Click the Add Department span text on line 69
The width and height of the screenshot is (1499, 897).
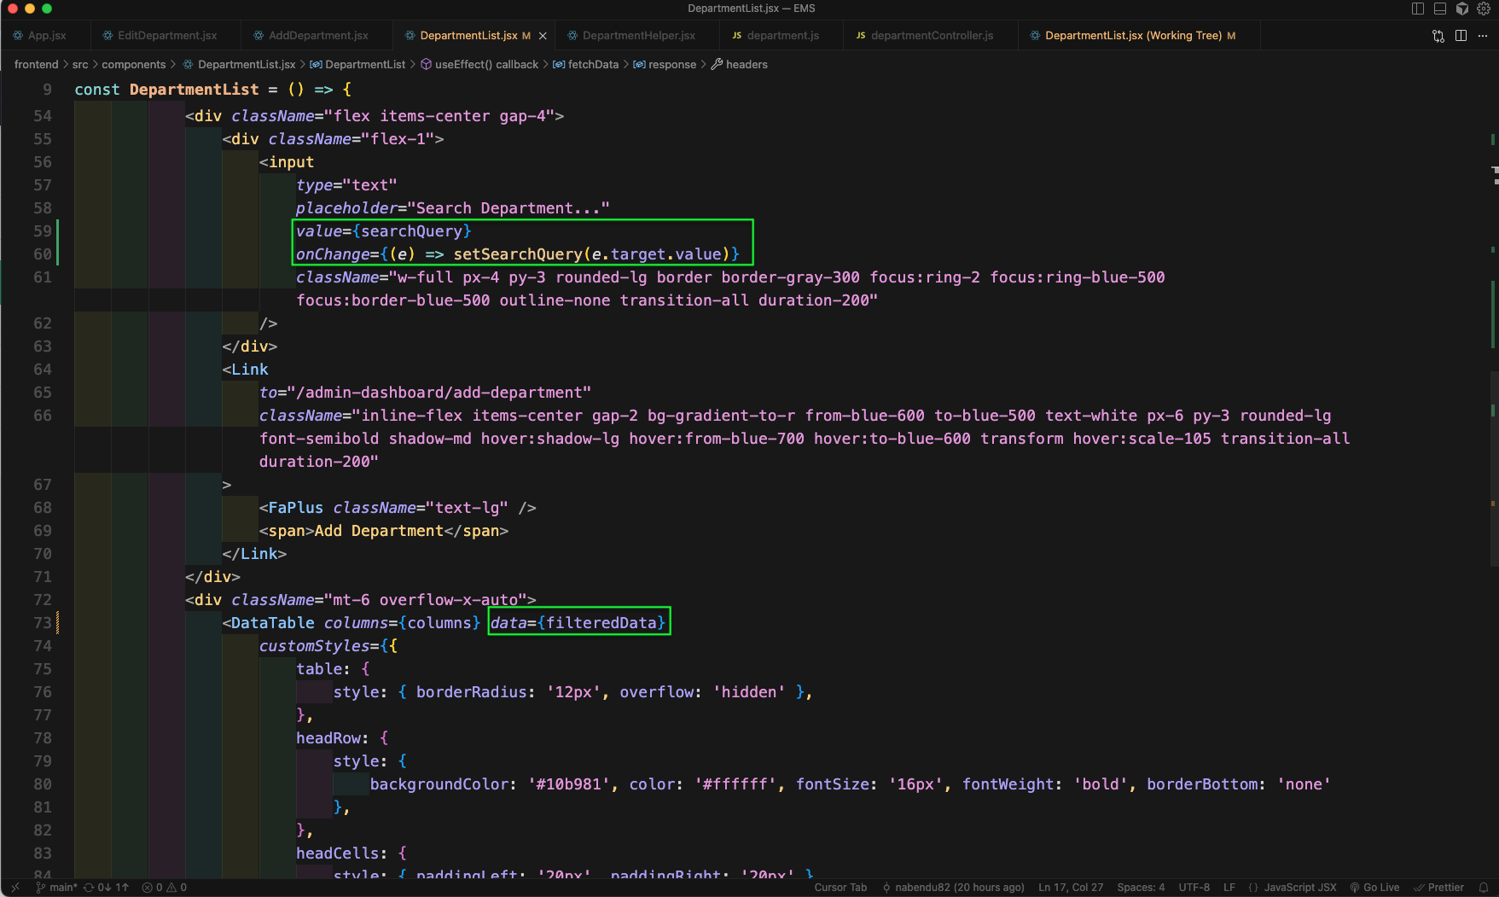(380, 531)
